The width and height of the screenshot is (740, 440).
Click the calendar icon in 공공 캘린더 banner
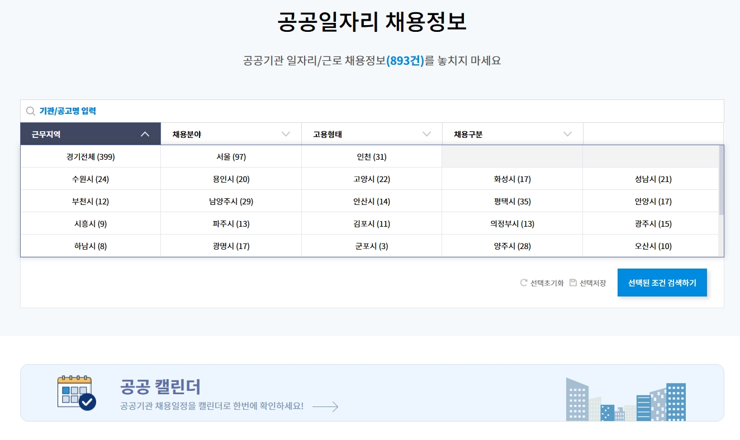click(x=77, y=392)
